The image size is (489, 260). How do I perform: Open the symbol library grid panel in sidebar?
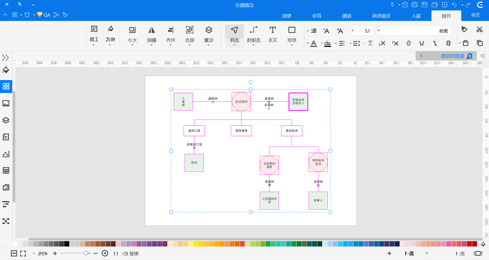click(x=6, y=86)
